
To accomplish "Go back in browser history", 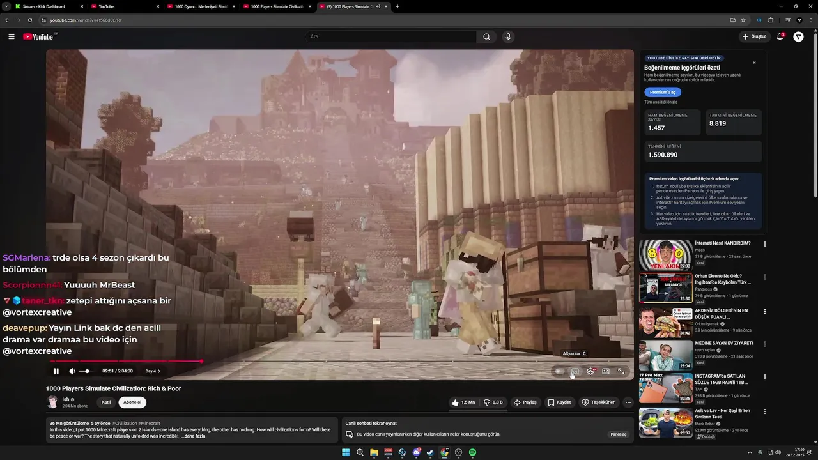I will click(7, 20).
